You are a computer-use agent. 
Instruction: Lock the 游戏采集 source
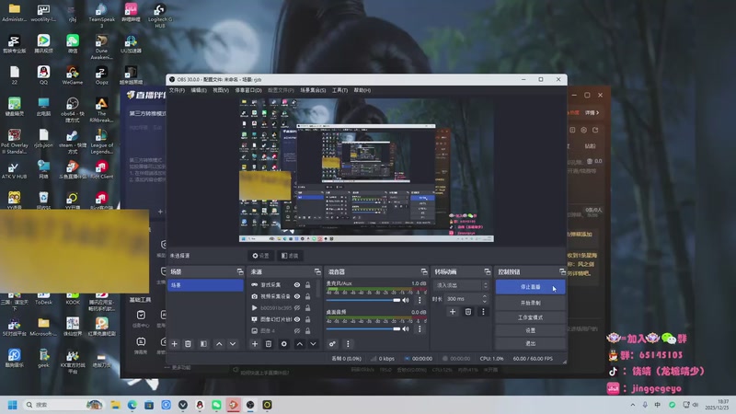(308, 285)
